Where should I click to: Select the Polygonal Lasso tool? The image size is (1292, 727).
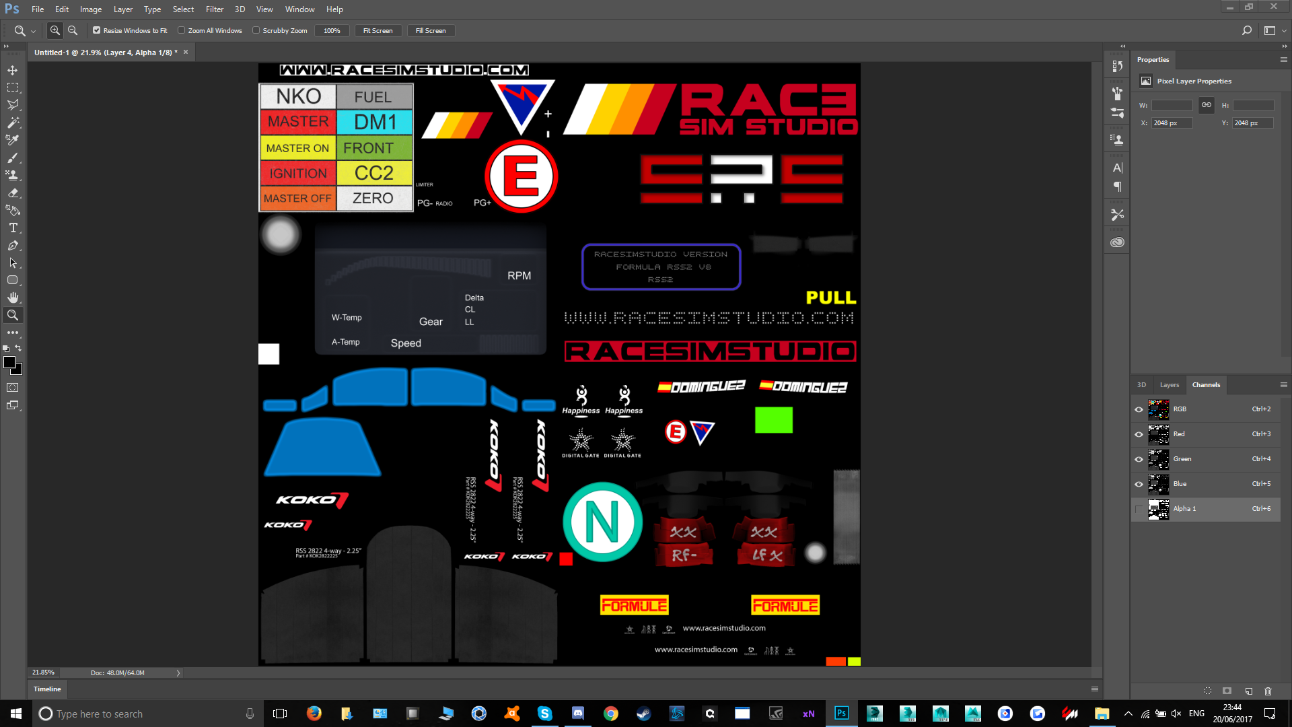(x=13, y=105)
